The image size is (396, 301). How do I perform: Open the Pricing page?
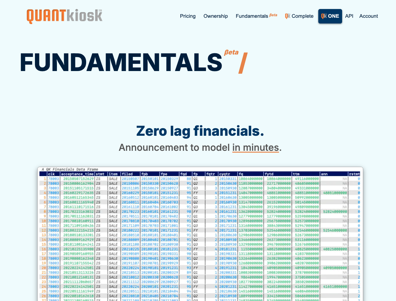pyautogui.click(x=188, y=16)
